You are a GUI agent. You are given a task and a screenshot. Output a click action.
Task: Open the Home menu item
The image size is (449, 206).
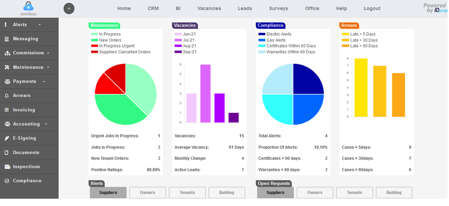click(124, 9)
